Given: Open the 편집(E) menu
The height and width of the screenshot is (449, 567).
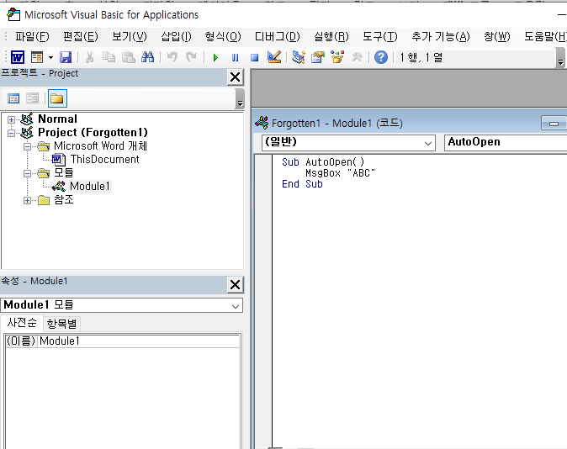Looking at the screenshot, I should (81, 36).
